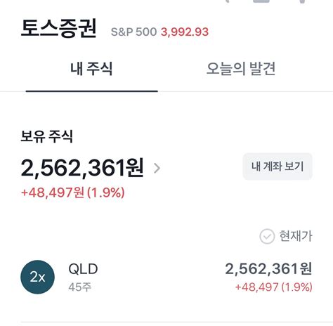
Task: Open holdings detail via chevron beside total
Action: 157,168
